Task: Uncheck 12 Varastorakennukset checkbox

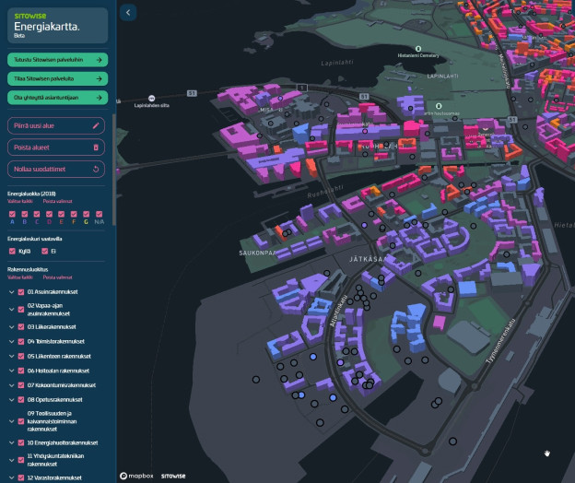Action: click(21, 477)
